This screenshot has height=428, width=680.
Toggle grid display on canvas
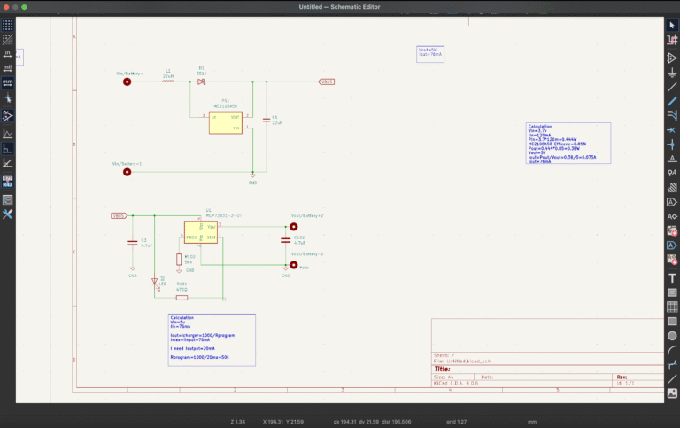click(x=7, y=25)
